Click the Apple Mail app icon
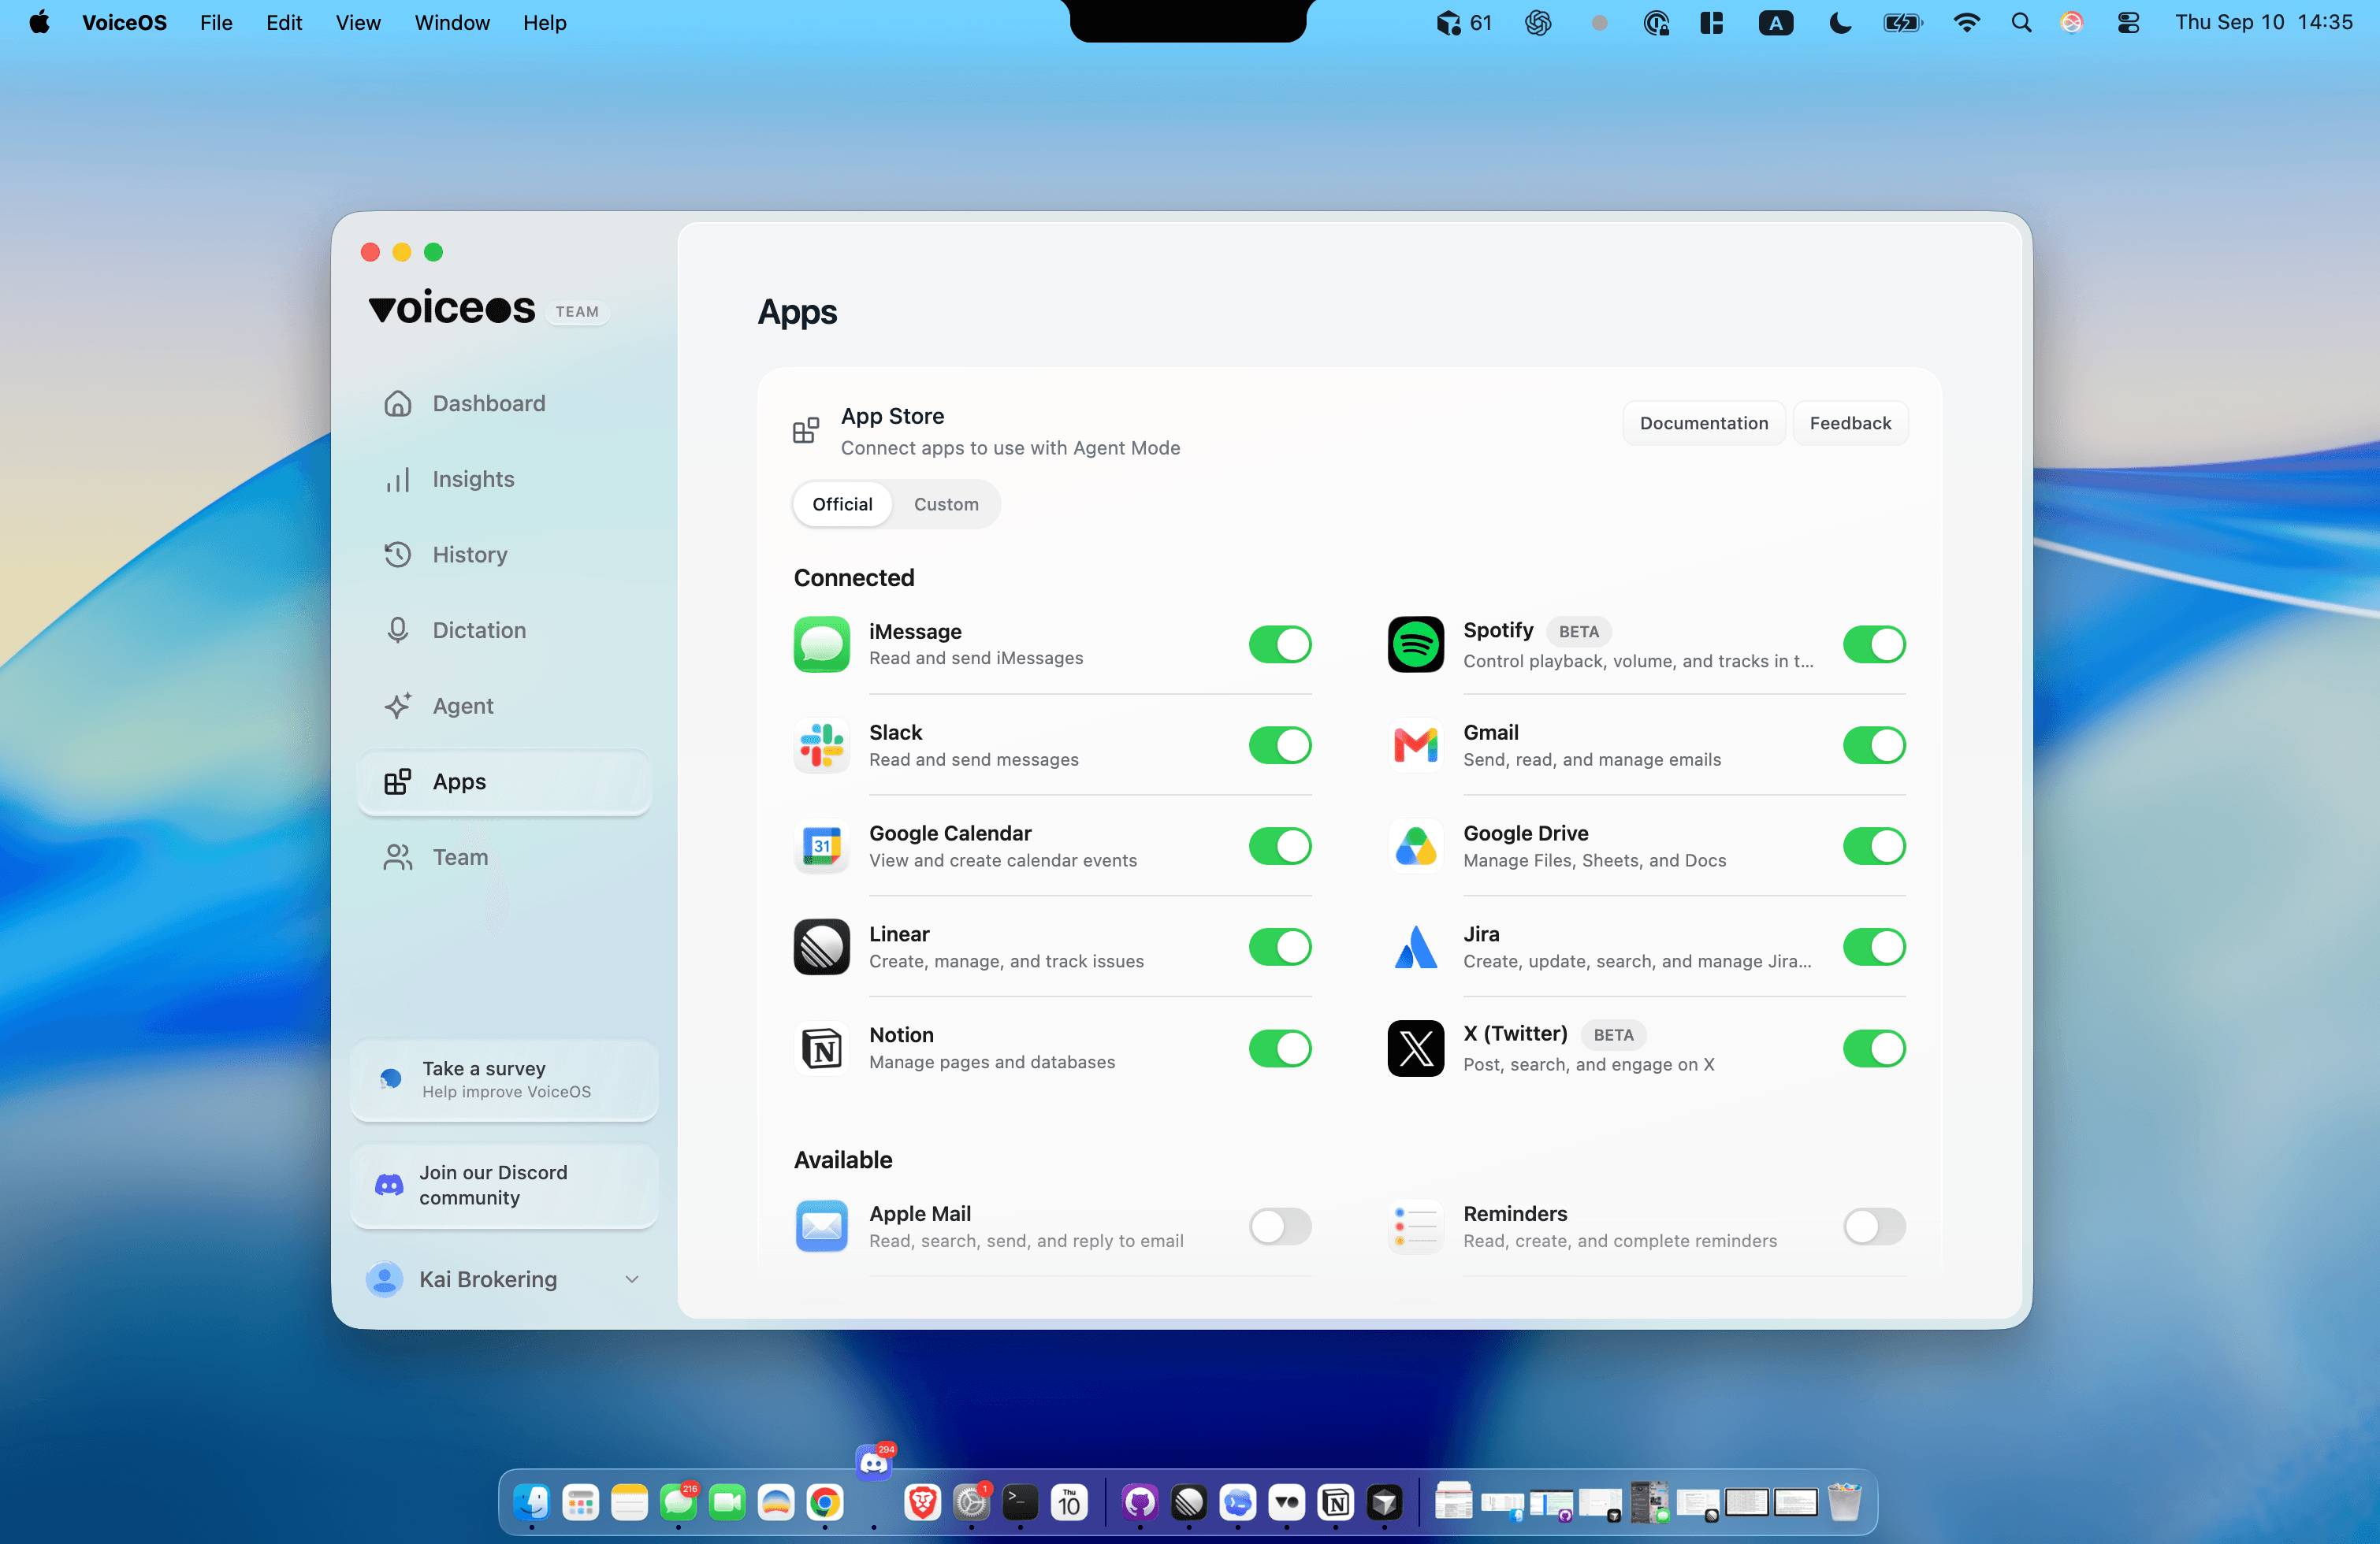This screenshot has height=1544, width=2380. point(821,1227)
